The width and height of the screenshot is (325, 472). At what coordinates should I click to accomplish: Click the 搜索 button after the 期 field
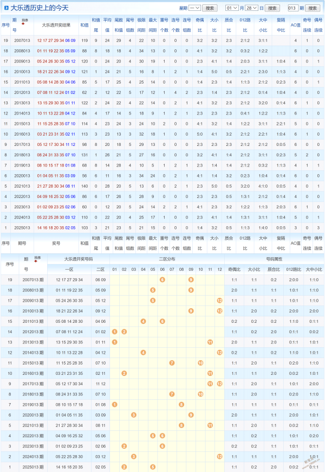point(313,8)
